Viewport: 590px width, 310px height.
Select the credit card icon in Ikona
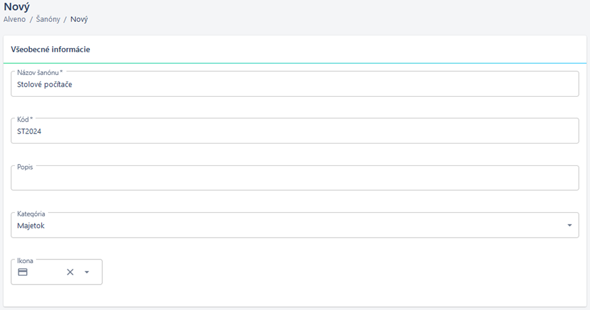(22, 272)
